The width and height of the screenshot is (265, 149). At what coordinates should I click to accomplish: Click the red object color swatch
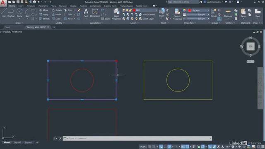pyautogui.click(x=190, y=10)
